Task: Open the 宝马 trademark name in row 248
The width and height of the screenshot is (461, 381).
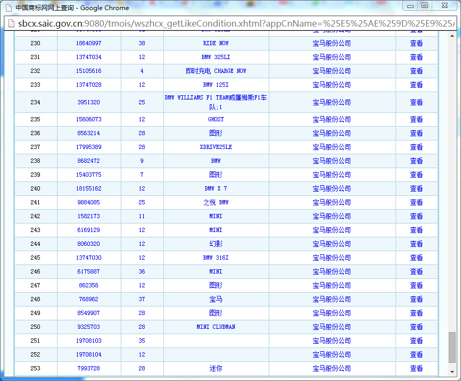Action: point(216,299)
